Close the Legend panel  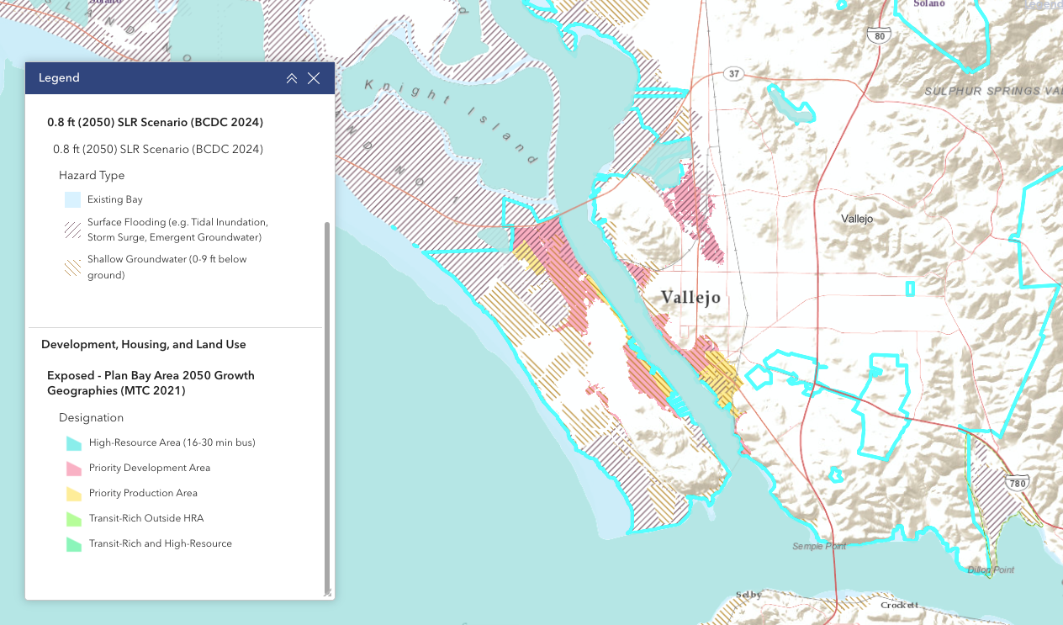tap(314, 77)
